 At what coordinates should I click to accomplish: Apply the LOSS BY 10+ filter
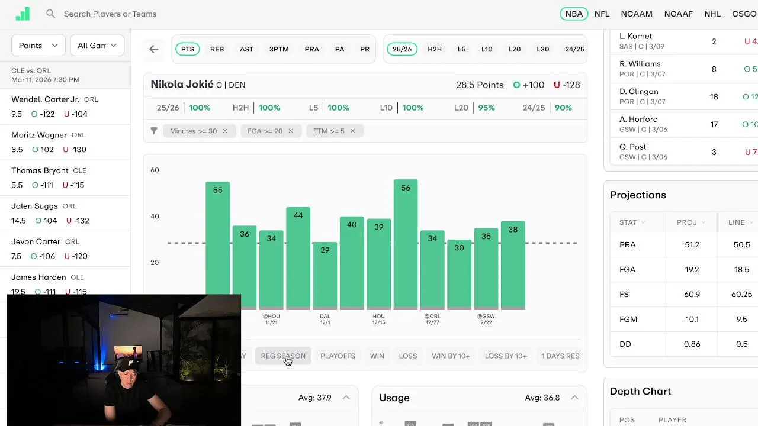click(x=506, y=356)
